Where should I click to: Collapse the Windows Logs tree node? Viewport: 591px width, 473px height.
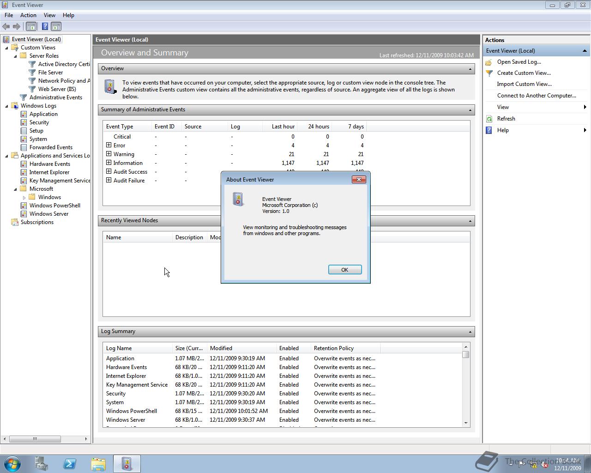click(x=6, y=106)
